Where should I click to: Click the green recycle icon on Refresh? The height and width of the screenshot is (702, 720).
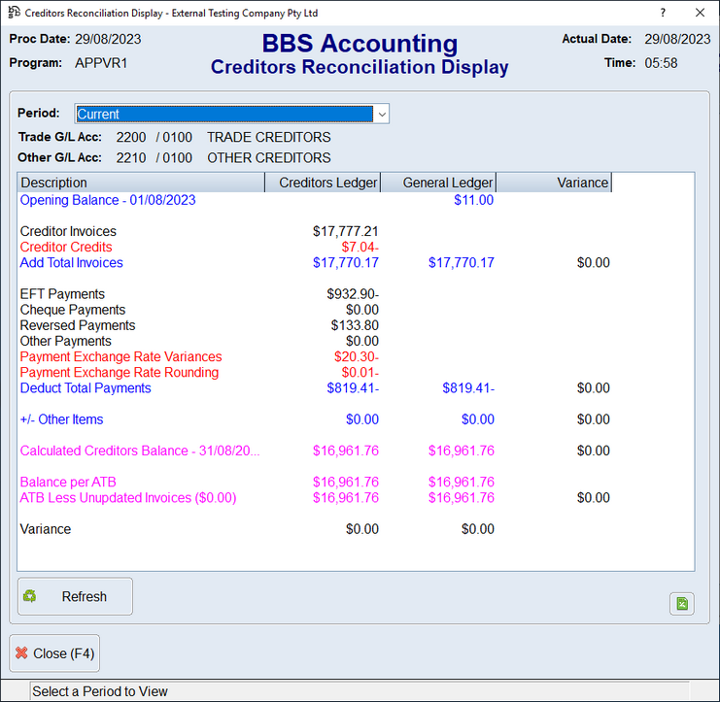(30, 596)
